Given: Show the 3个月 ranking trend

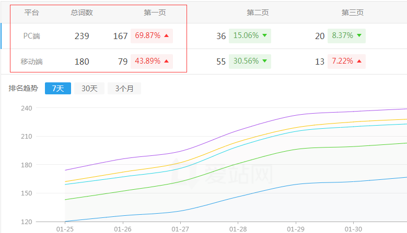Looking at the screenshot, I should [124, 89].
